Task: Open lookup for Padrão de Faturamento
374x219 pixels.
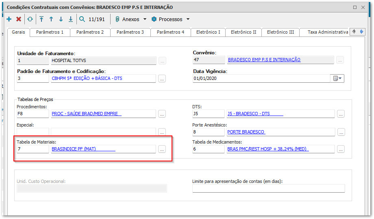Action: (x=162, y=79)
